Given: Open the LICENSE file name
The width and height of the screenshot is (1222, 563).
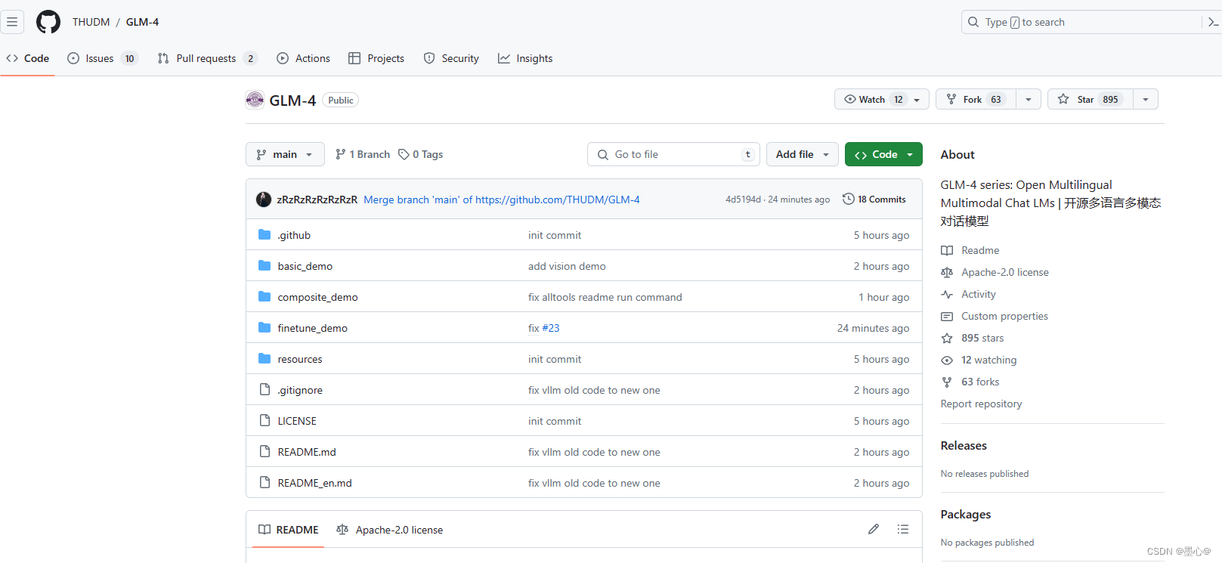Looking at the screenshot, I should pos(297,421).
